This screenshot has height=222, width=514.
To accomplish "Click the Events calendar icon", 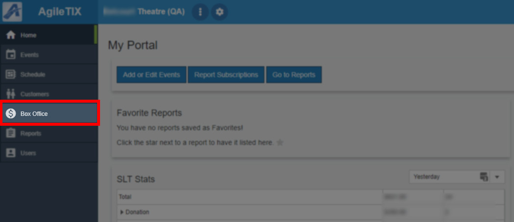I will pyautogui.click(x=11, y=55).
